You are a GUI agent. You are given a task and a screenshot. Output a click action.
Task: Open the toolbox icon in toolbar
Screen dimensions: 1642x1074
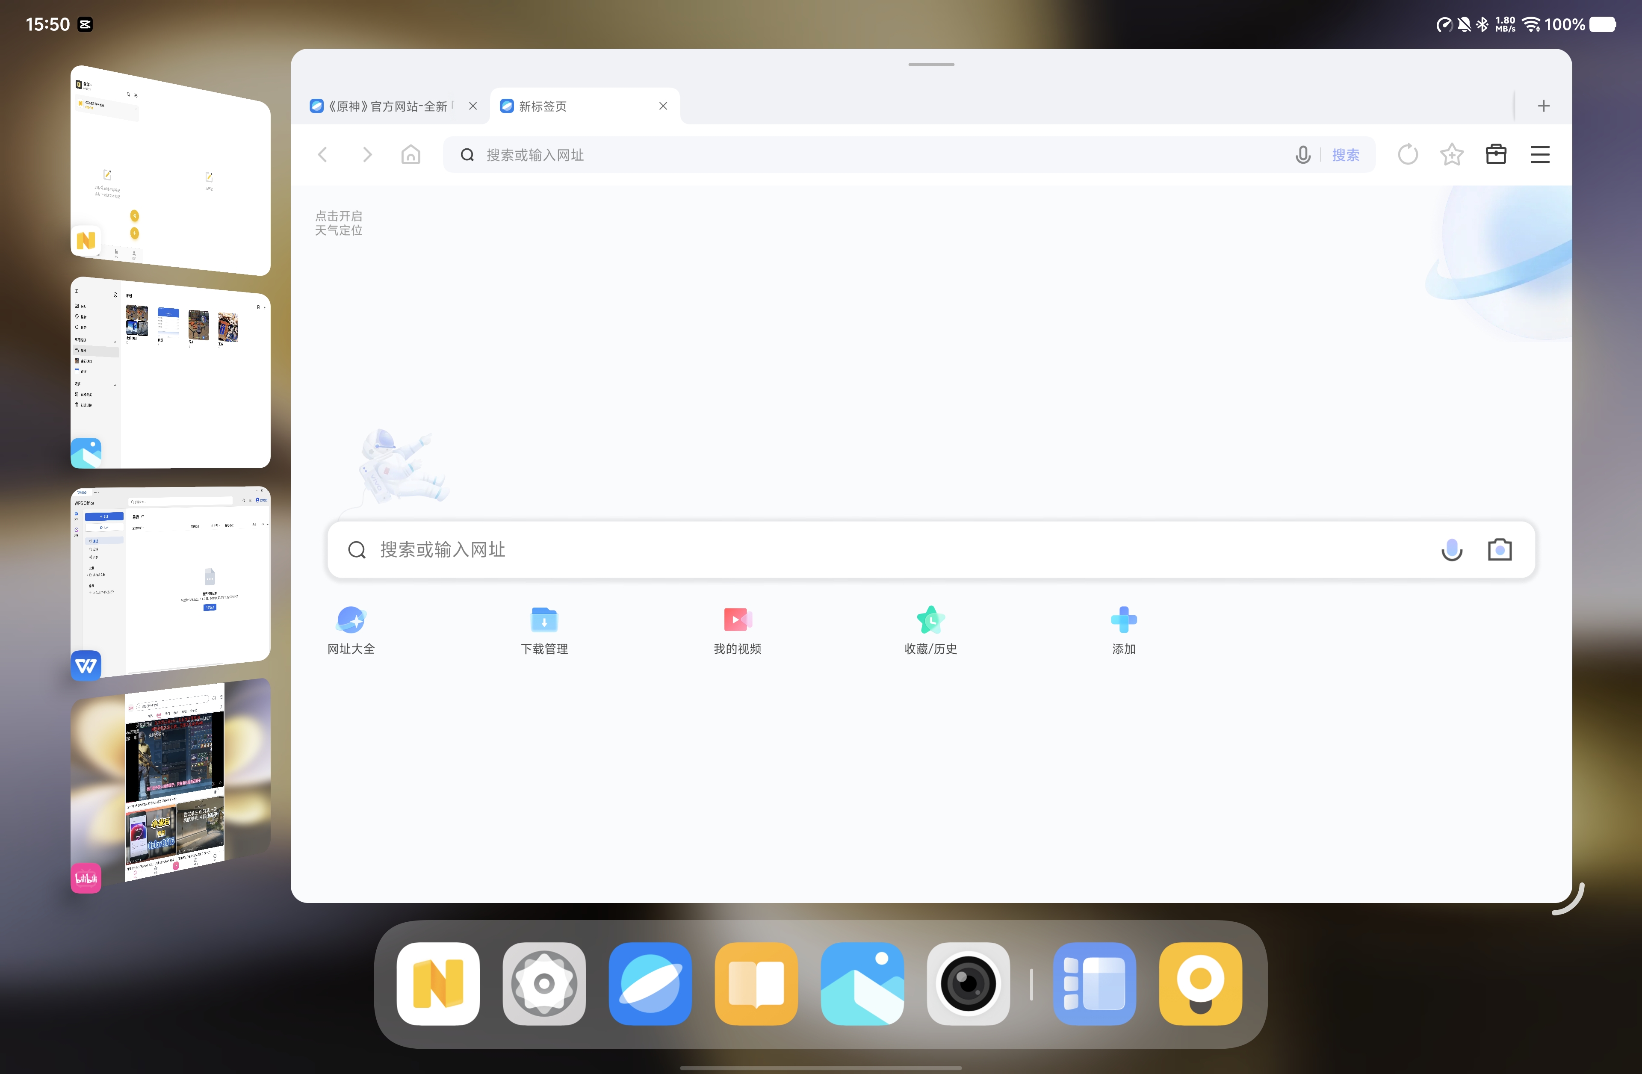click(1496, 154)
